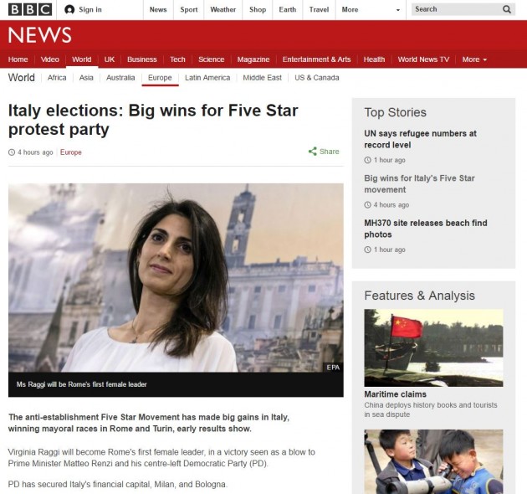Click the sign-in user avatar icon
The width and height of the screenshot is (527, 494).
point(69,10)
